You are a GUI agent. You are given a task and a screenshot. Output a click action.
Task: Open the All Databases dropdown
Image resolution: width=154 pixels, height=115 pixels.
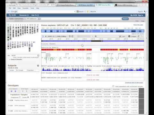coord(33,19)
